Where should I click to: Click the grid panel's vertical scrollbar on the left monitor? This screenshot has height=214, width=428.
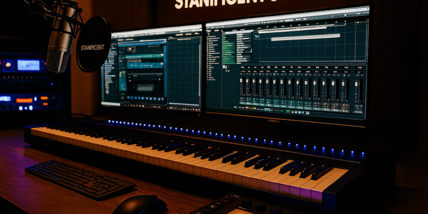coord(200,71)
